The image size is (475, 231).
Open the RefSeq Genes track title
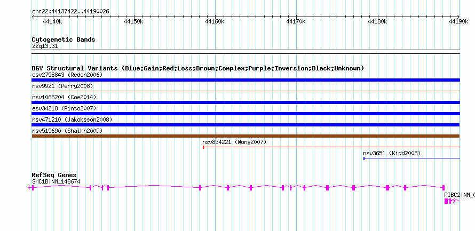point(54,176)
